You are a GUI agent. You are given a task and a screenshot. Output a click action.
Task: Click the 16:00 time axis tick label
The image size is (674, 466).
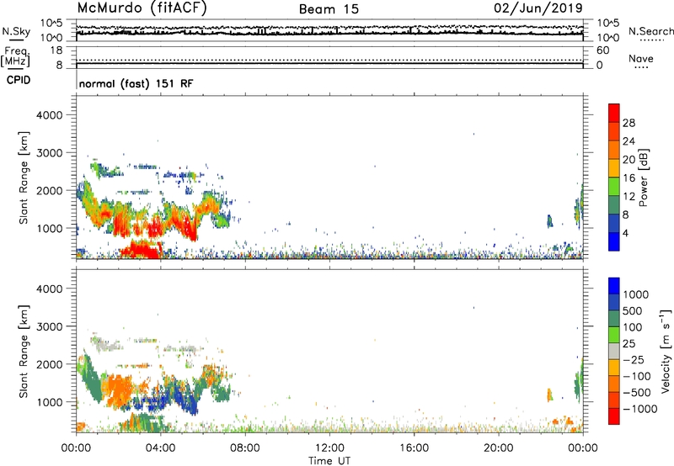click(414, 448)
